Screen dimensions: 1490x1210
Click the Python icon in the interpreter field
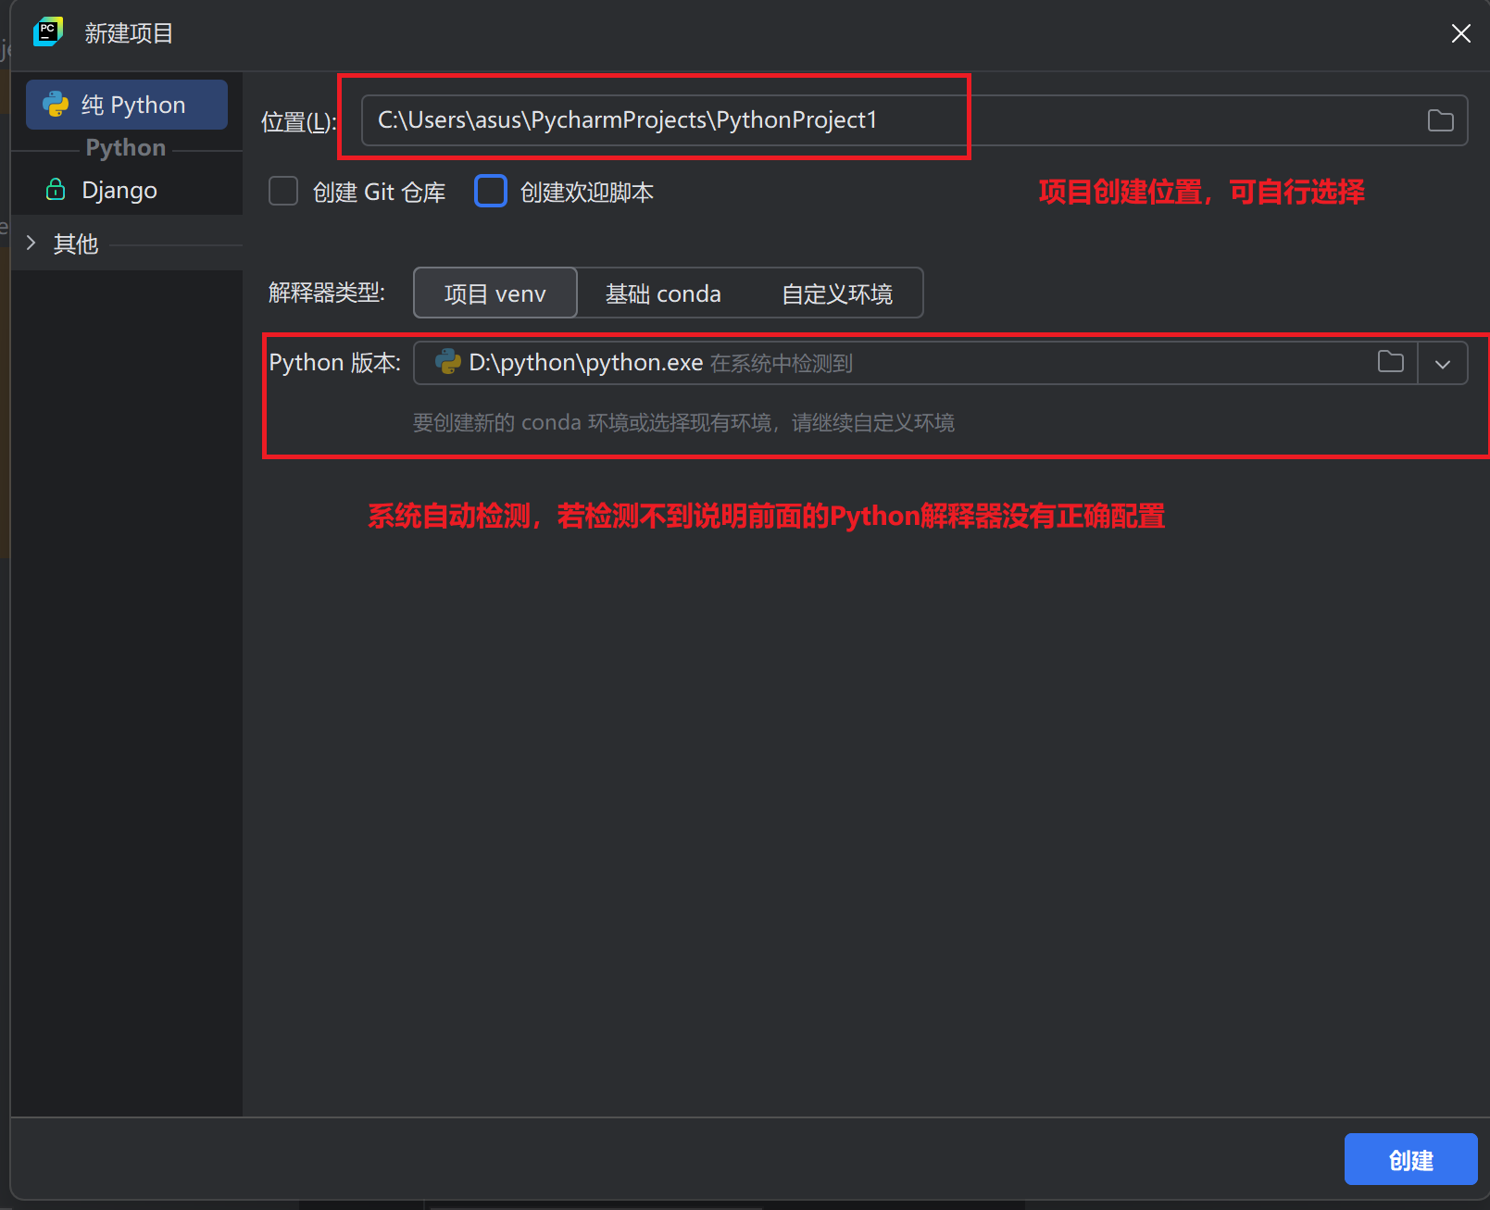click(x=448, y=362)
